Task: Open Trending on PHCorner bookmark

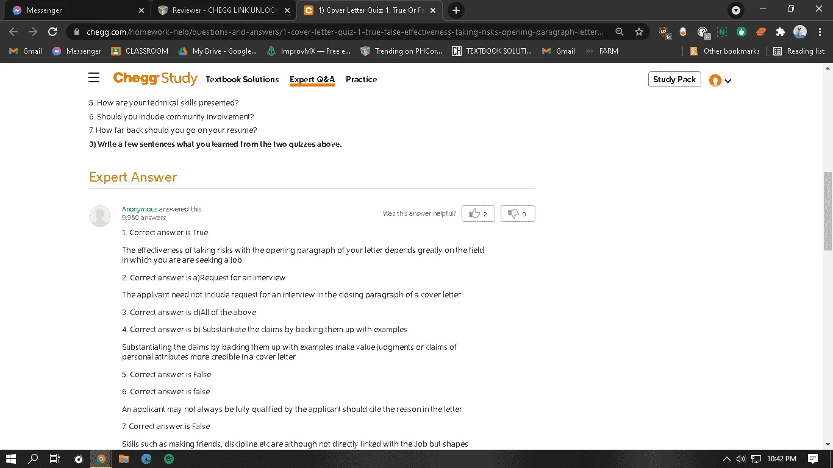Action: (402, 51)
